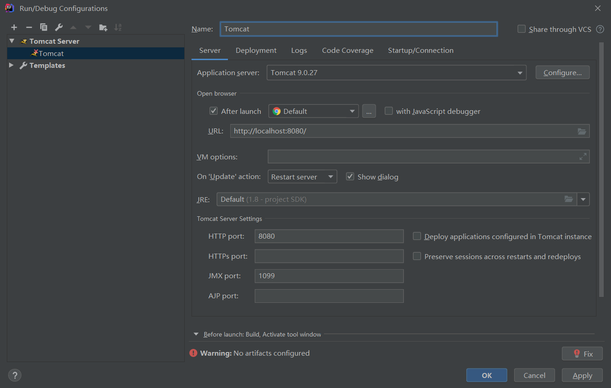Screen dimensions: 611x388
Task: Click the Chrome icon in browser selector
Action: point(277,111)
